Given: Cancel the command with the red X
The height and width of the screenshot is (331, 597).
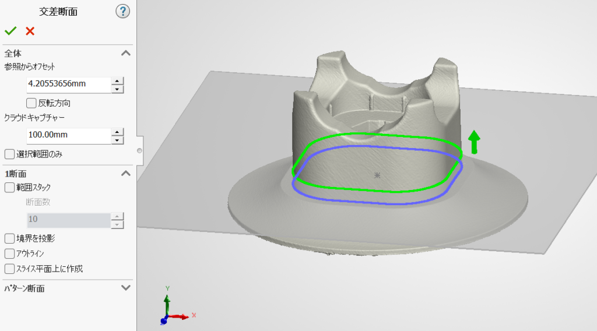Looking at the screenshot, I should coord(30,31).
